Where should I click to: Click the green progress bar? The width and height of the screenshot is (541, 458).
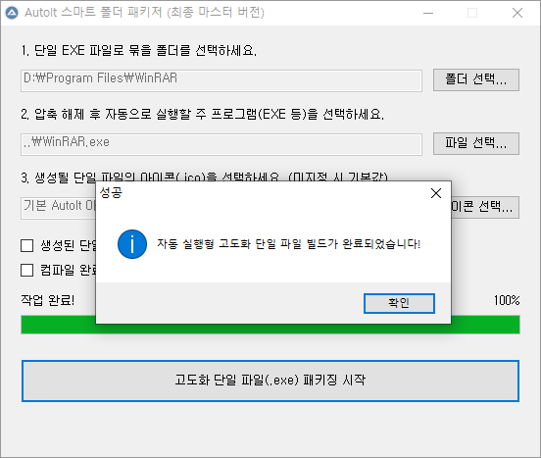(x=270, y=325)
